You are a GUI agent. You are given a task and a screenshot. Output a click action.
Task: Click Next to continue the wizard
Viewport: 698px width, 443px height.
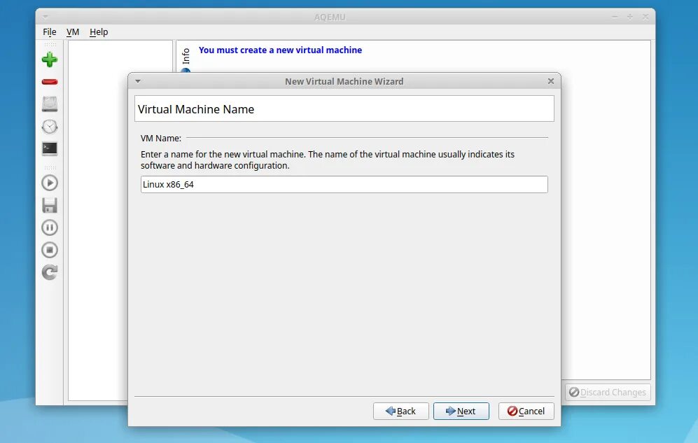(461, 411)
